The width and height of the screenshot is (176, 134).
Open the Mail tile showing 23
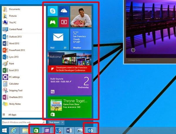click(x=58, y=39)
